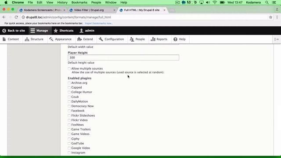Open the View menu
281x158 pixels.
click(x=50, y=2)
